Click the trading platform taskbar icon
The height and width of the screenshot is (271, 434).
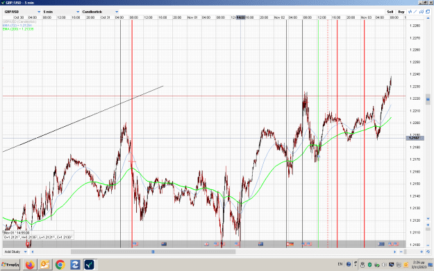point(90,265)
